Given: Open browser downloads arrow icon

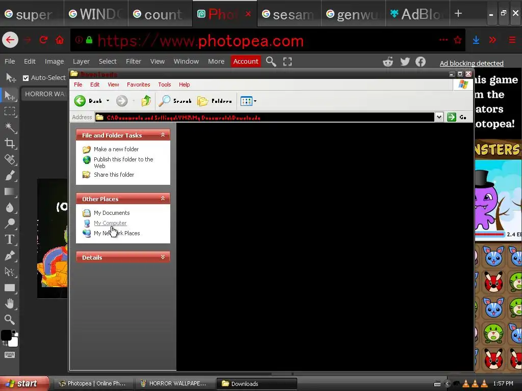Looking at the screenshot, I should (476, 40).
